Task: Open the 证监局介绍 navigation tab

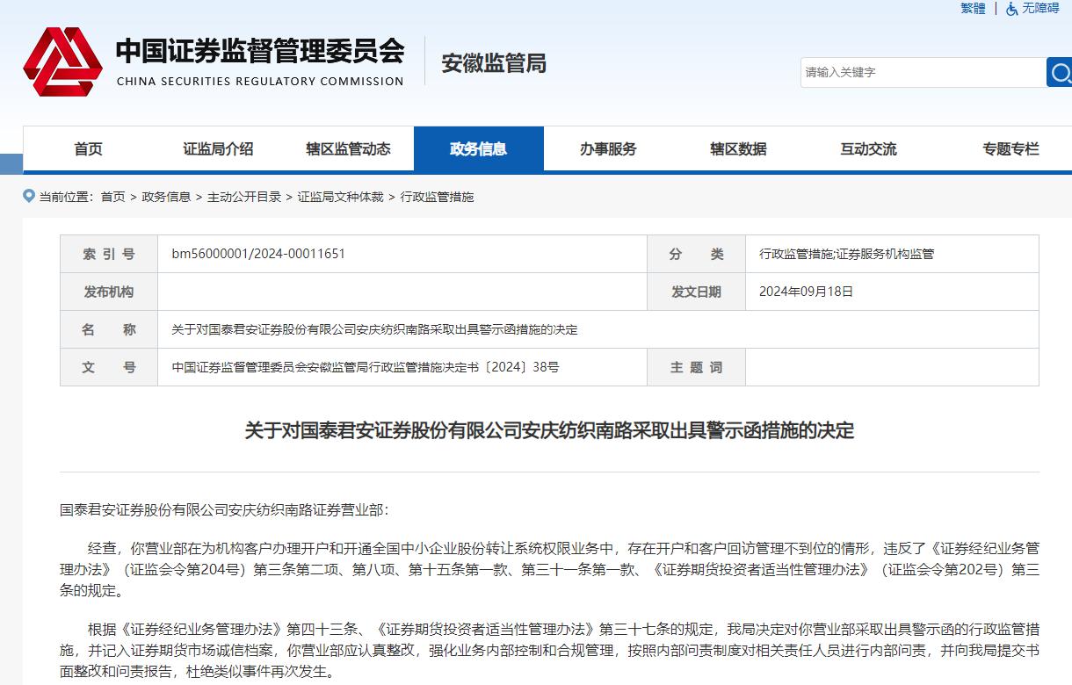Action: tap(218, 149)
